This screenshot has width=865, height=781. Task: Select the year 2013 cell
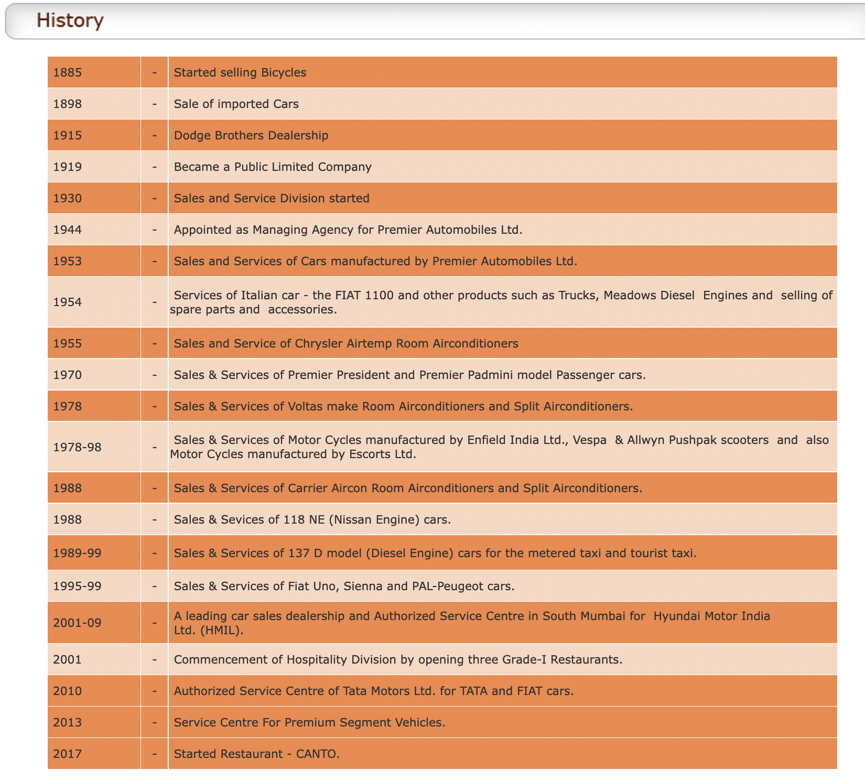(x=94, y=722)
